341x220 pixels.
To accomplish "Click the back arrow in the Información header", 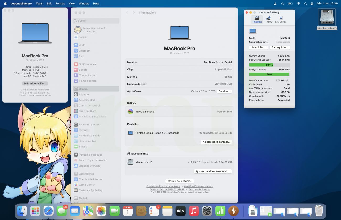I will click(127, 13).
